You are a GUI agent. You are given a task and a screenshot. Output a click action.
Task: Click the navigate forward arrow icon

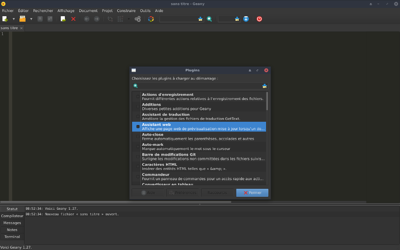tap(97, 19)
